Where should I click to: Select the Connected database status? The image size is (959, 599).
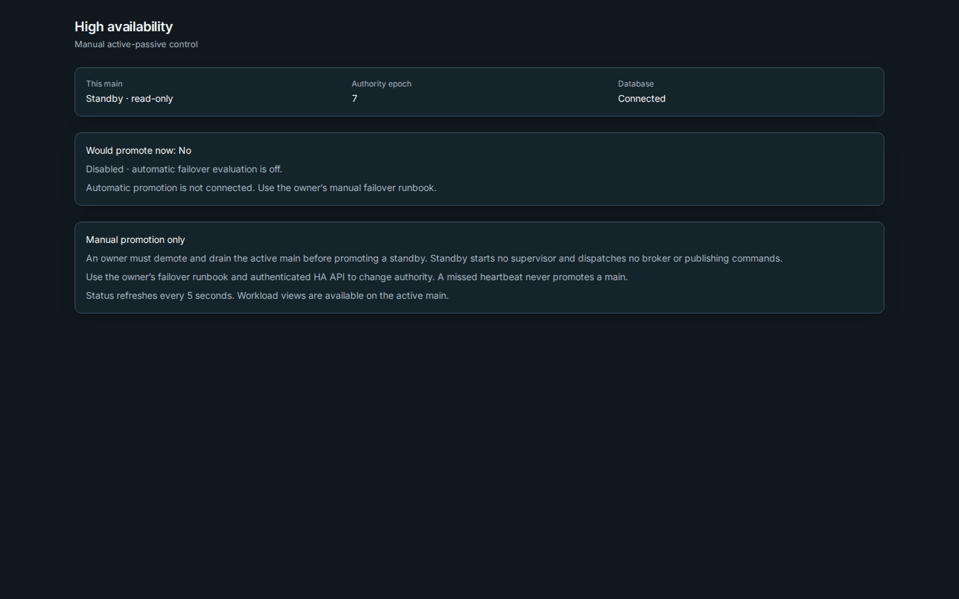642,99
